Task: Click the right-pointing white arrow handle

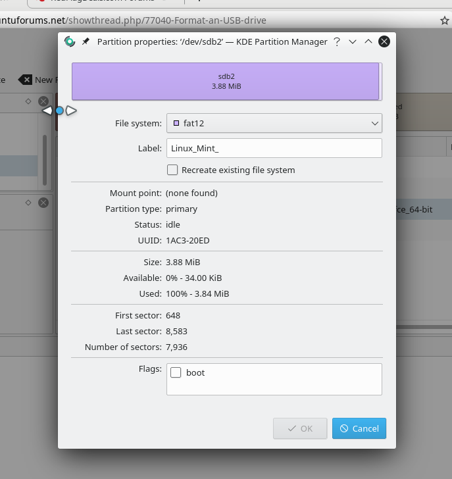Action: pos(71,111)
